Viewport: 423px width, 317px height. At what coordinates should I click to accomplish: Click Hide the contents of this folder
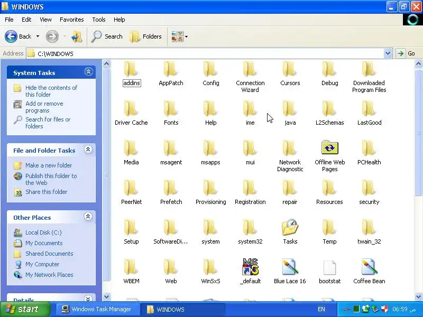pos(51,91)
